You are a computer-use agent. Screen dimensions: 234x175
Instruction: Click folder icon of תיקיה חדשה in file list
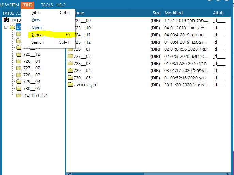click(70, 85)
